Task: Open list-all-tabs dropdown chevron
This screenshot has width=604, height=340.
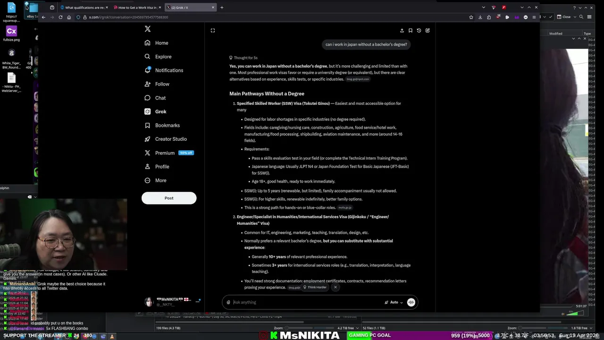Action: (483, 8)
